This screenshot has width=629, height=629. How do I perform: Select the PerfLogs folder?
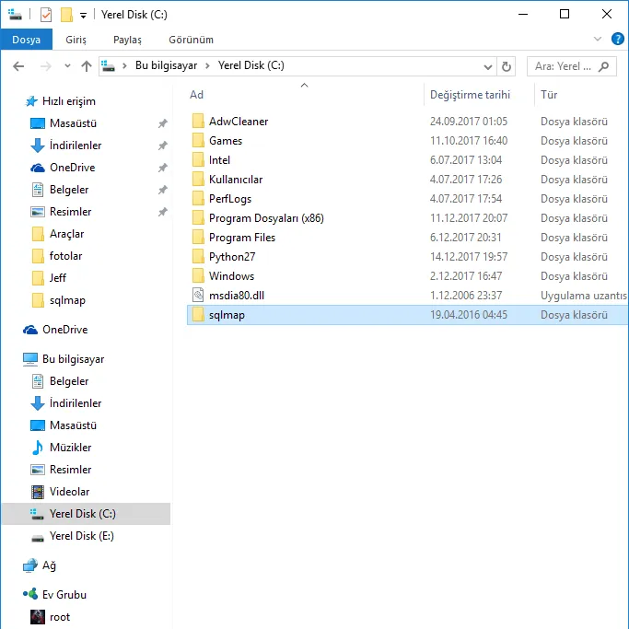pyautogui.click(x=230, y=199)
